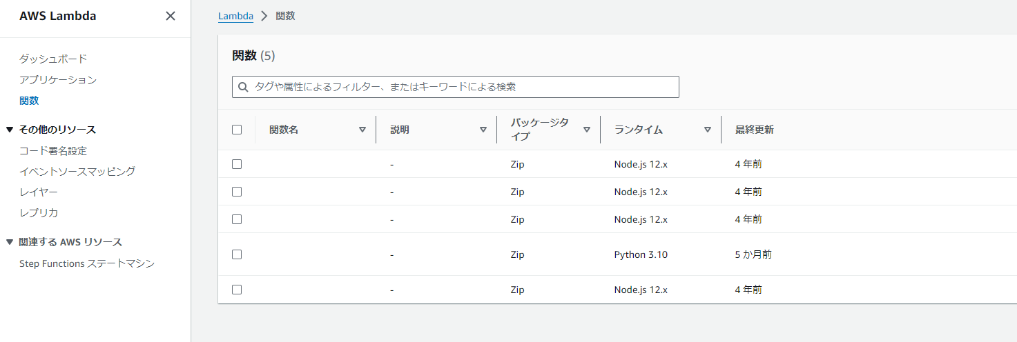Sort by ランタイム column arrow icon
The height and width of the screenshot is (342, 1017).
(708, 130)
